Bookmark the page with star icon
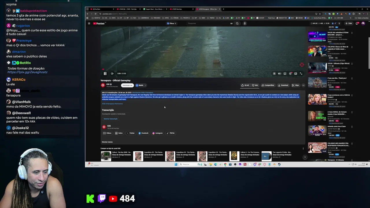Viewport: 370px width, 208px height. pos(319,14)
